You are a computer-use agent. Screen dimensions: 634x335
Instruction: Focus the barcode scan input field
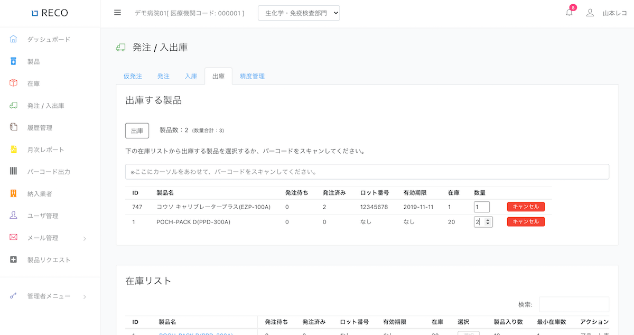click(x=367, y=172)
